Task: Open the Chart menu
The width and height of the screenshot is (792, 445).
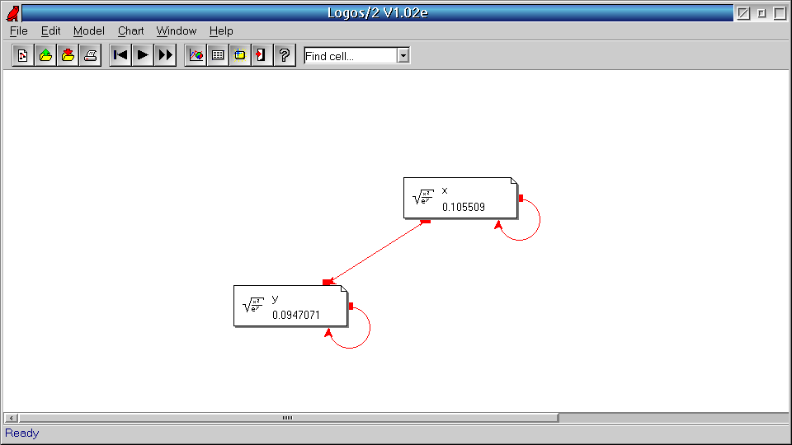Action: point(130,30)
